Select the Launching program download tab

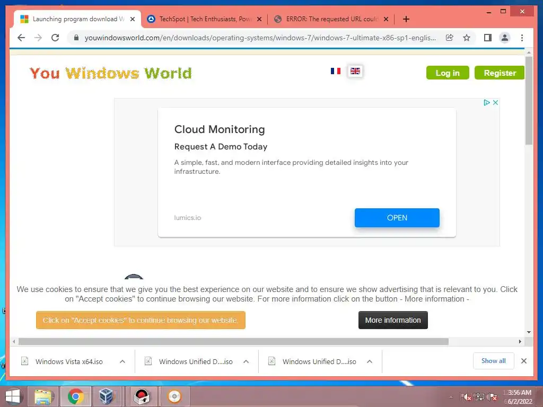77,19
